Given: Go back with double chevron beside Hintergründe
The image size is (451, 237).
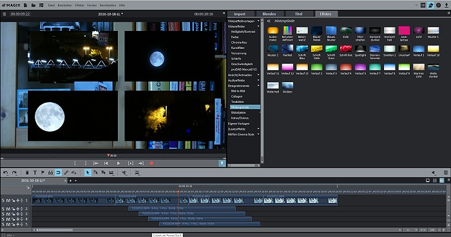Looking at the screenshot, I should click(x=269, y=21).
